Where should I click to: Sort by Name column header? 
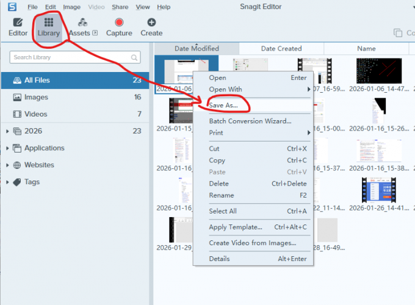click(366, 48)
